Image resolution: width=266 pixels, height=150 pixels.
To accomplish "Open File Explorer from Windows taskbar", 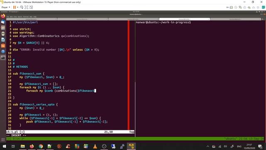I will point(22,146).
